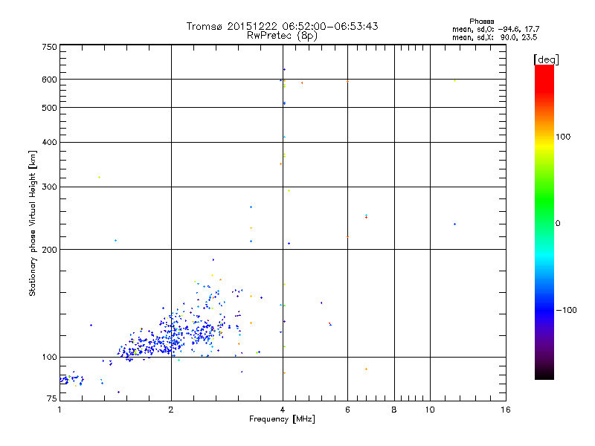Image resolution: width=595 pixels, height=446 pixels.
Task: Click the y-axis tick label '300'
Action: 49,187
